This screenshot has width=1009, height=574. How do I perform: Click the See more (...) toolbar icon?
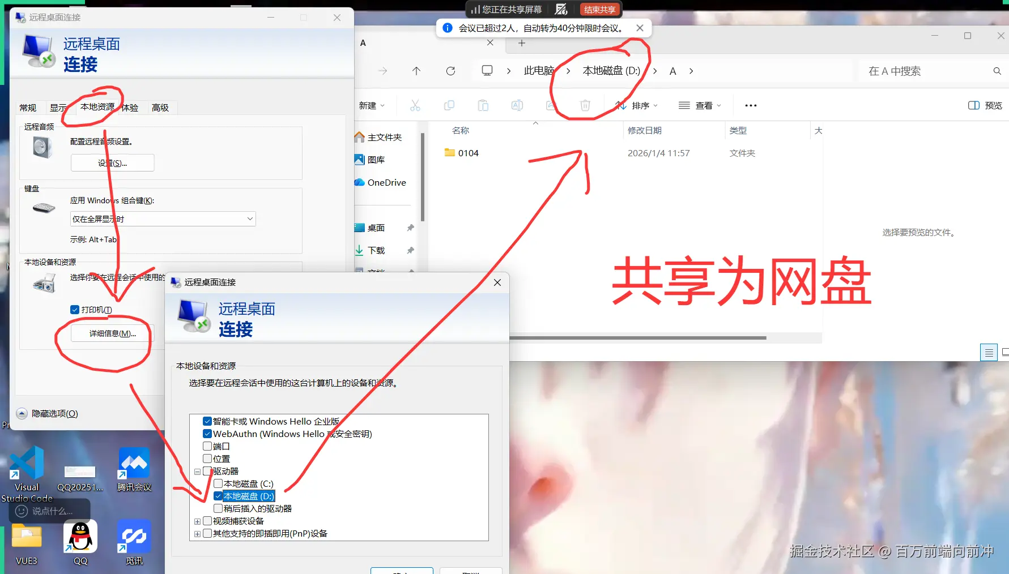point(751,105)
